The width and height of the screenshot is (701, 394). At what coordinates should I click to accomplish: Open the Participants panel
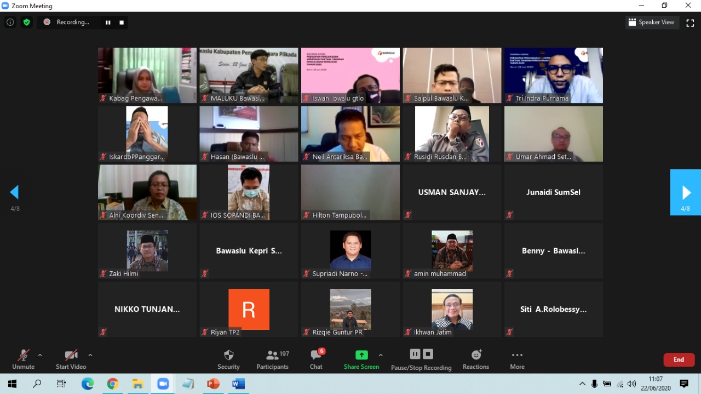[x=272, y=359]
